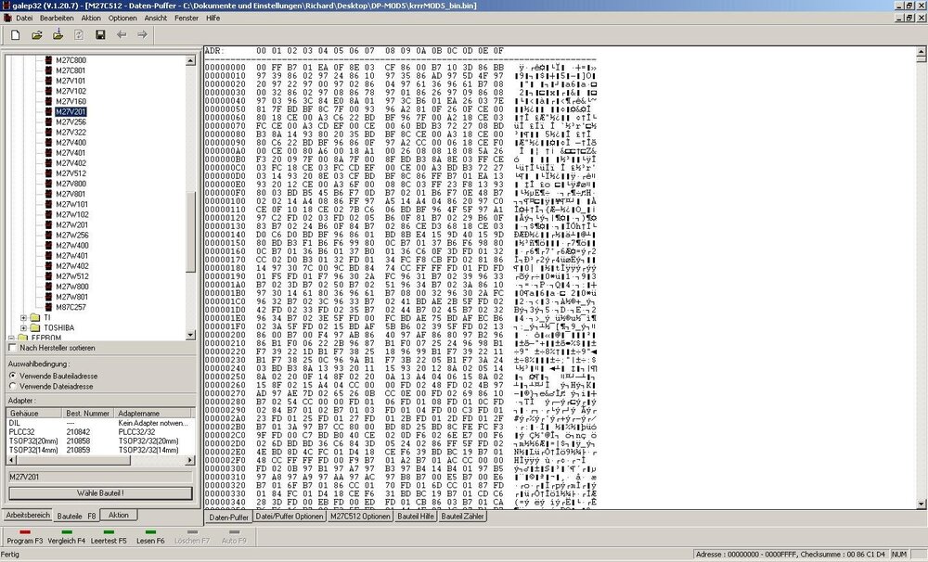This screenshot has height=562, width=928.
Task: Create a new file with the blank page icon
Action: click(x=16, y=35)
